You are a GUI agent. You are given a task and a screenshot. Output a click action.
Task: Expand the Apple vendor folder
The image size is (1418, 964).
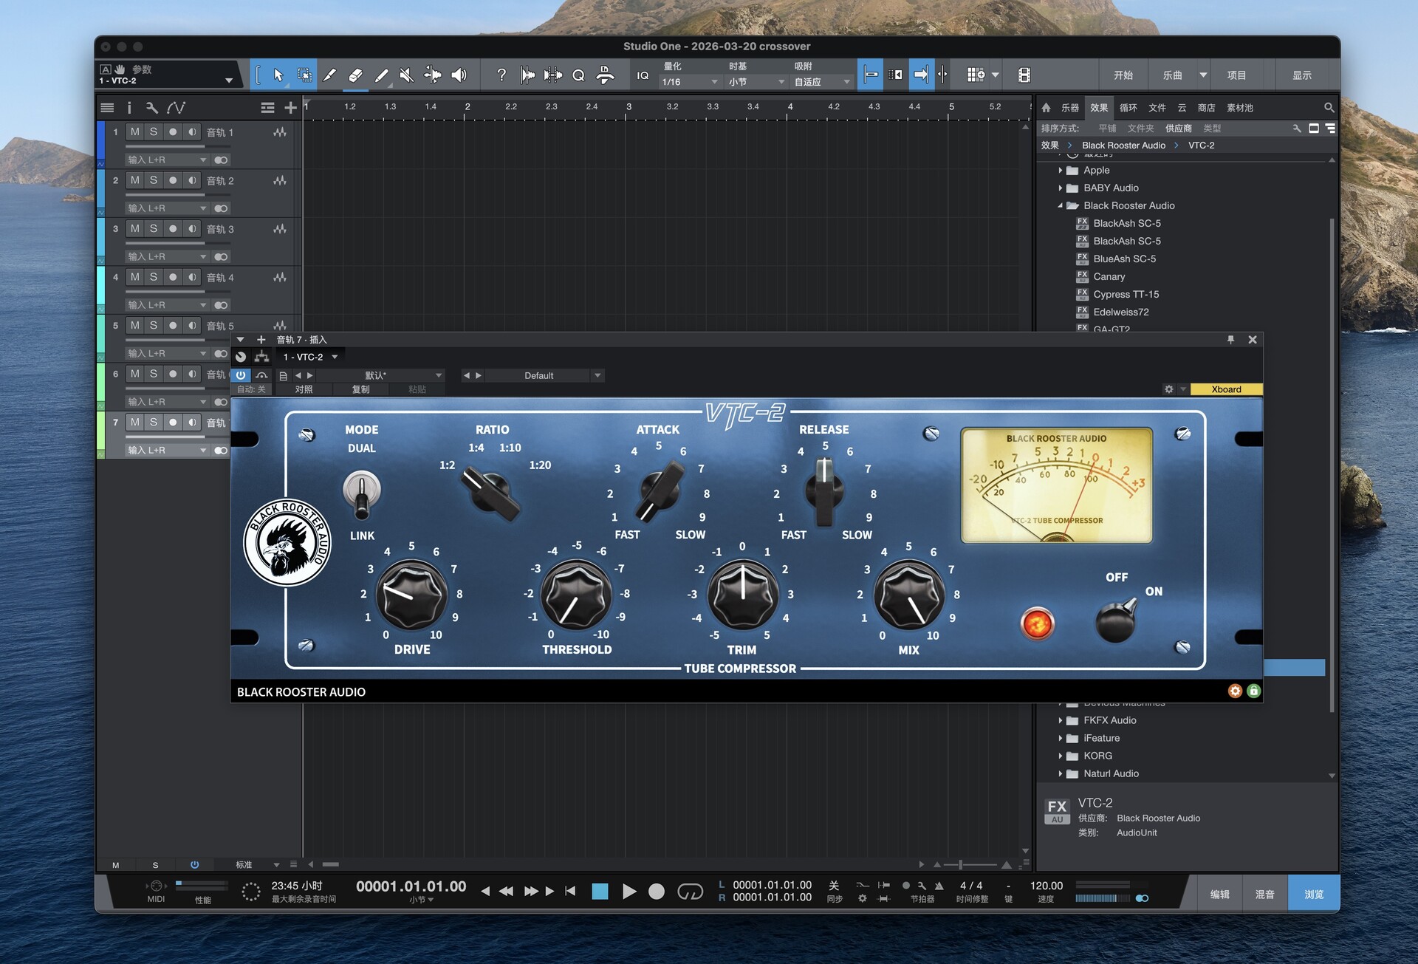pyautogui.click(x=1061, y=170)
